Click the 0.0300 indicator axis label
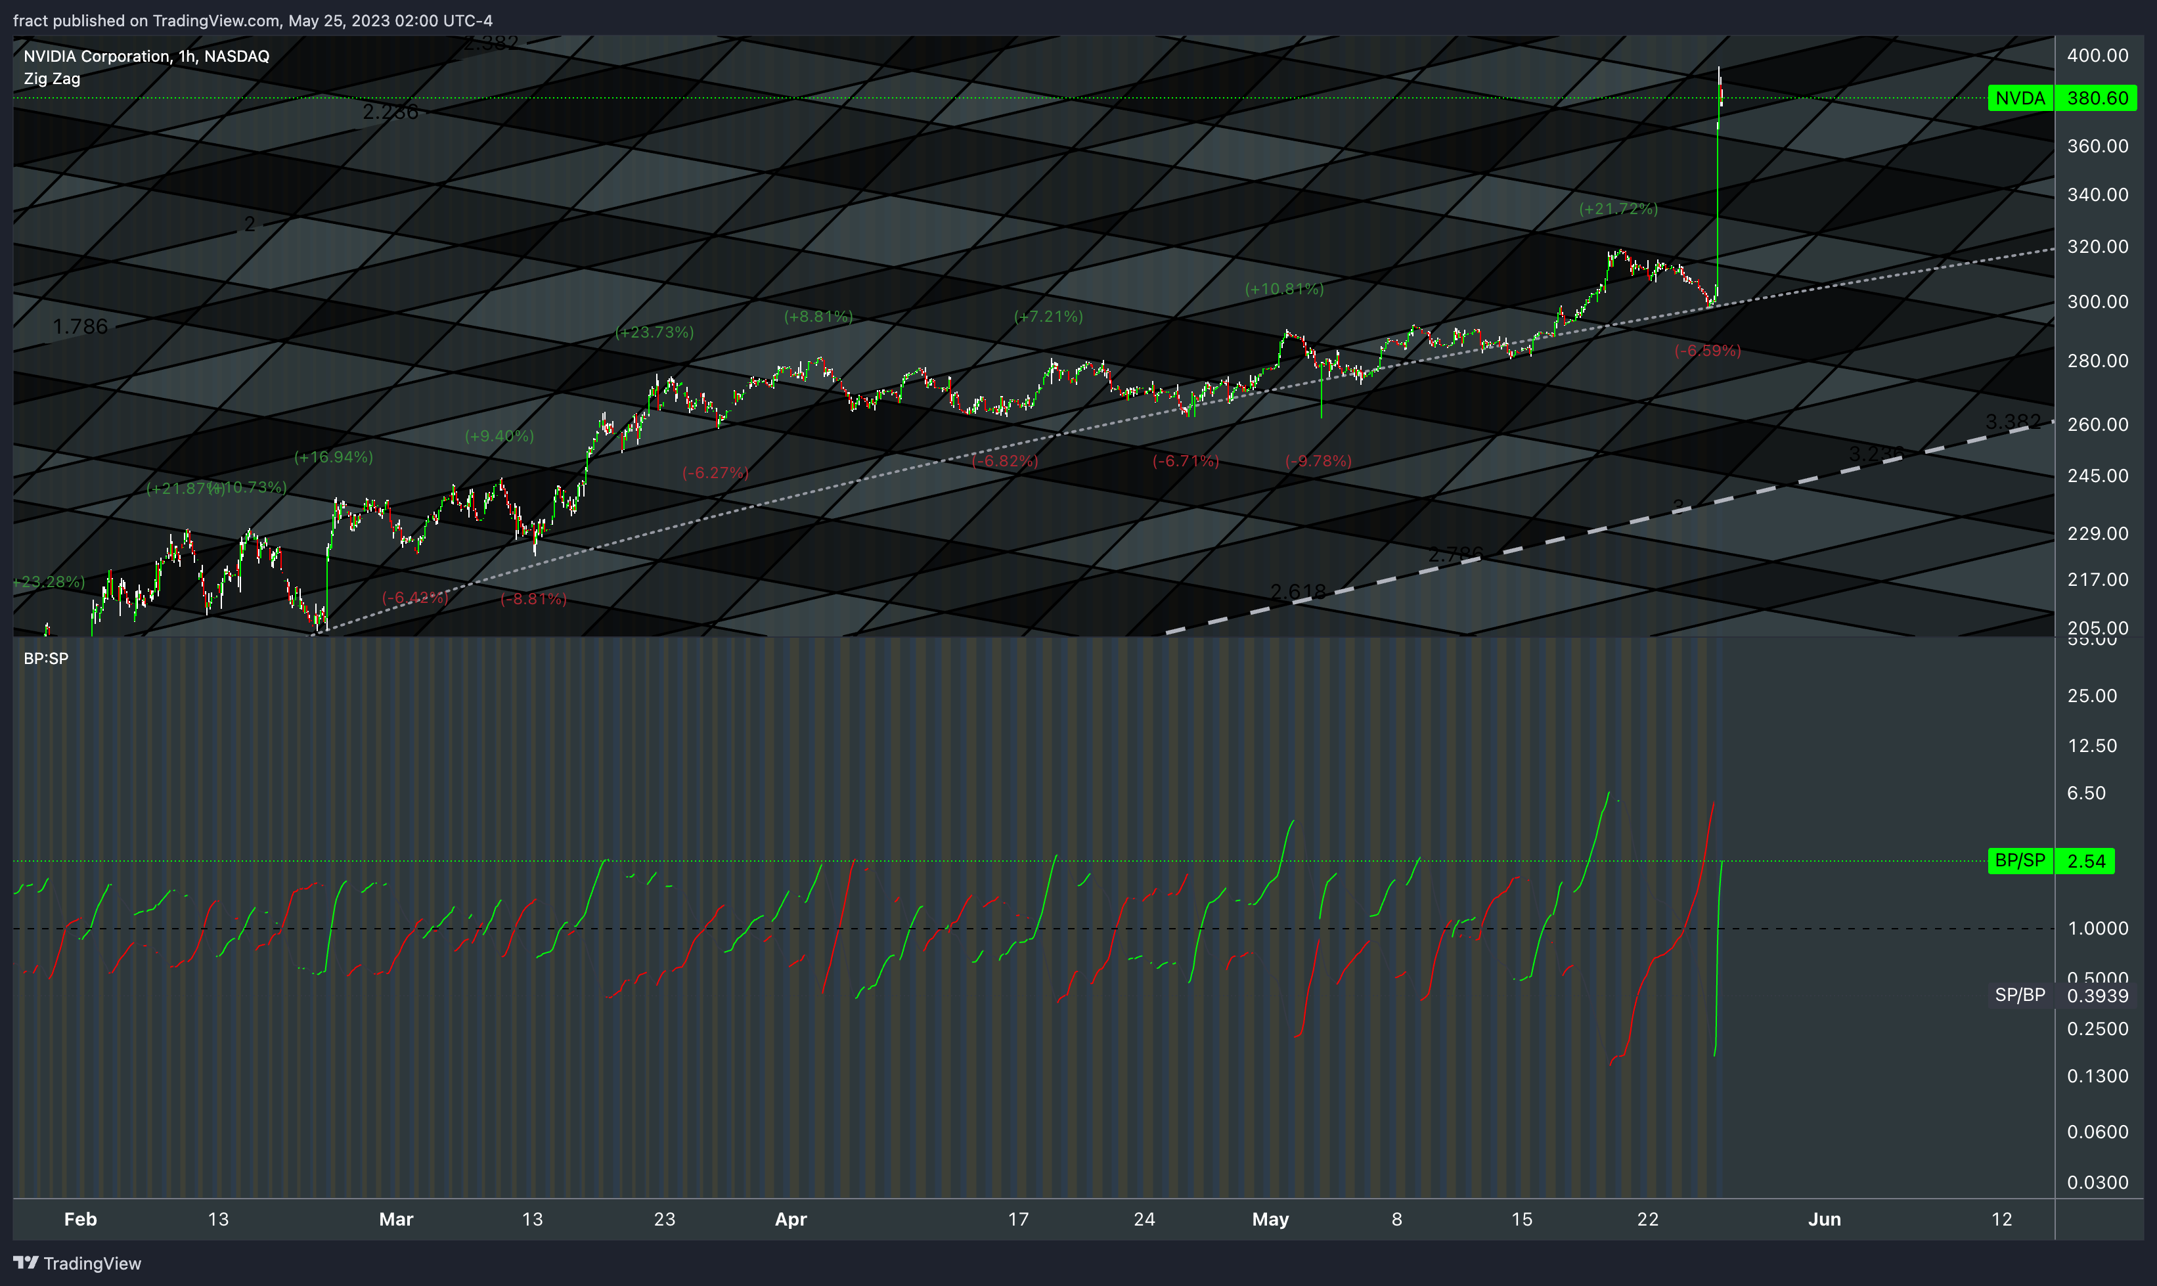Viewport: 2157px width, 1286px height. coord(2097,1183)
